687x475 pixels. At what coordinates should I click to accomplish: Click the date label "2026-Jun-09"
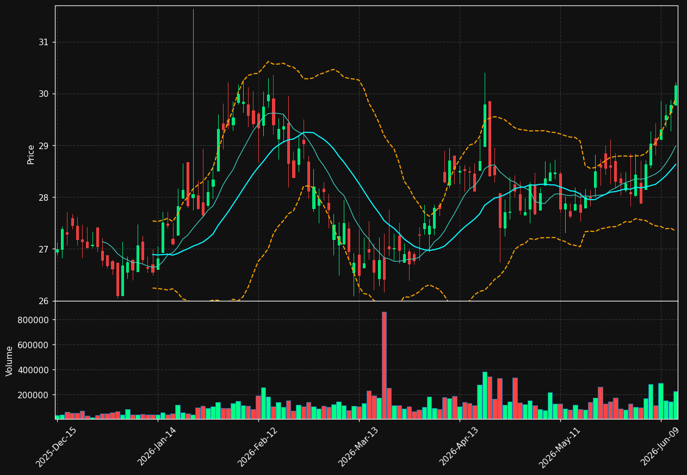click(x=660, y=447)
